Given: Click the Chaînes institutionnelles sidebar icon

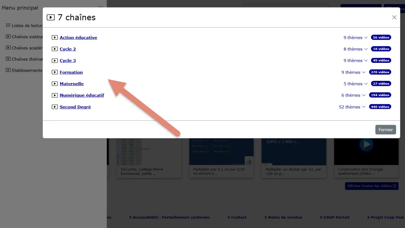Looking at the screenshot, I should tap(8, 36).
